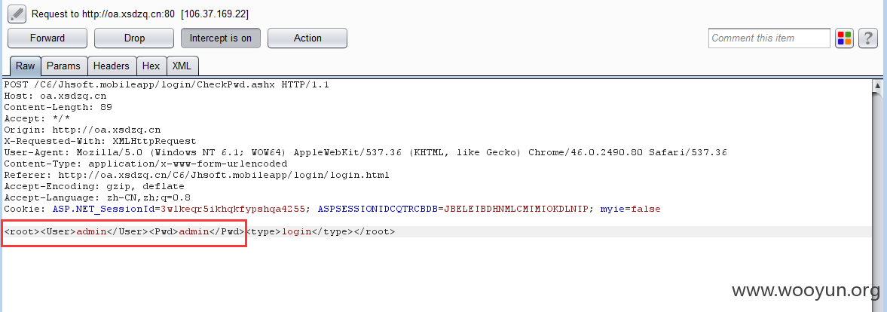Click the User-Agent header line
Image resolution: width=887 pixels, height=312 pixels.
tap(366, 152)
